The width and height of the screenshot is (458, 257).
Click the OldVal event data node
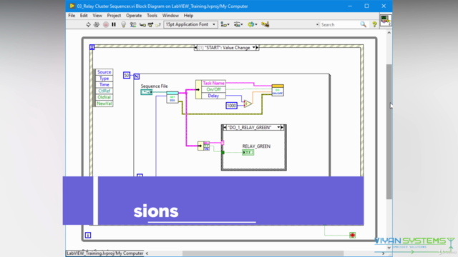pos(104,97)
